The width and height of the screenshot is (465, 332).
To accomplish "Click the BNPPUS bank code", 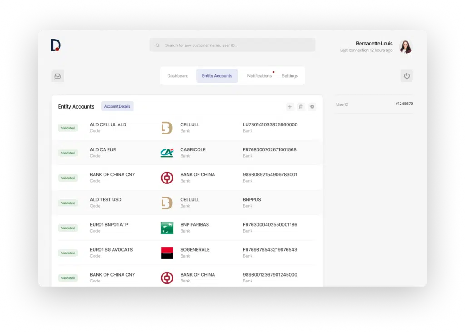I will 252,200.
